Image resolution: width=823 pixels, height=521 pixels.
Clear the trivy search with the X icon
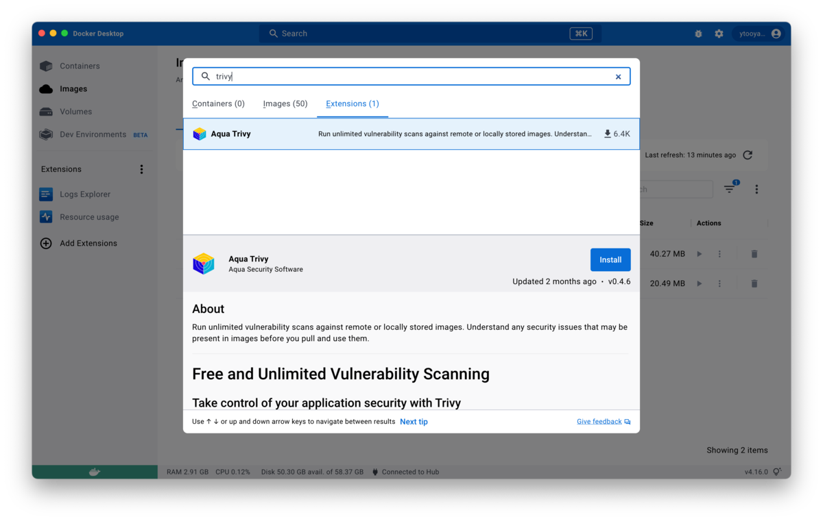618,77
